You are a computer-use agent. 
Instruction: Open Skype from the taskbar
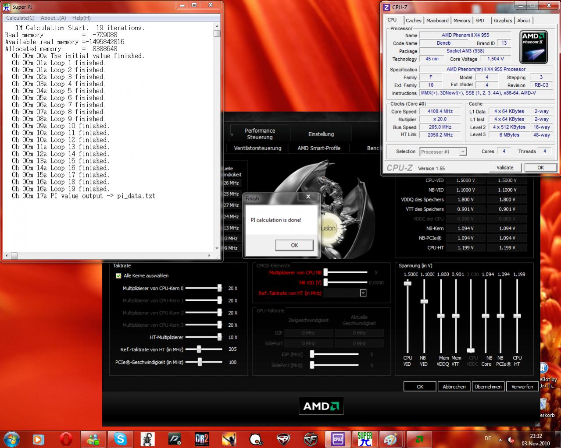pyautogui.click(x=120, y=439)
